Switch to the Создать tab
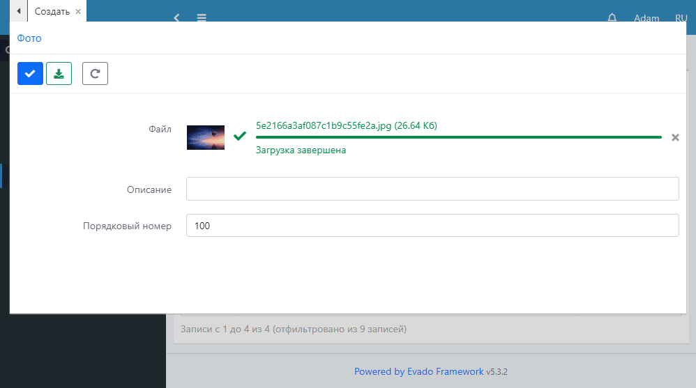 52,12
